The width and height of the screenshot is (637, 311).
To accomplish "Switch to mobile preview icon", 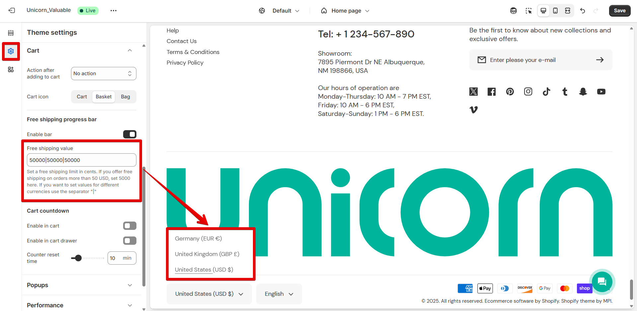I will coord(555,11).
